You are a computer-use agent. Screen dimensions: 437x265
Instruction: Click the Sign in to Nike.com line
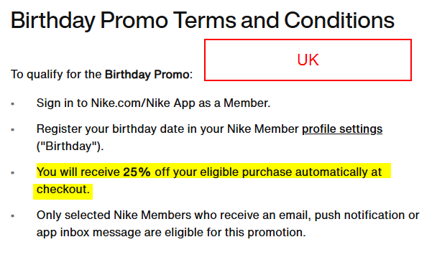point(153,103)
